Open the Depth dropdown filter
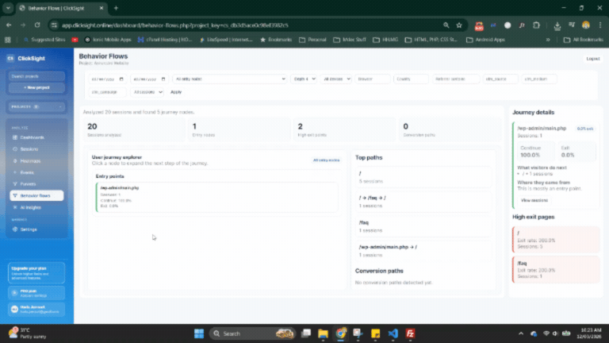Image resolution: width=609 pixels, height=343 pixels. [x=304, y=79]
